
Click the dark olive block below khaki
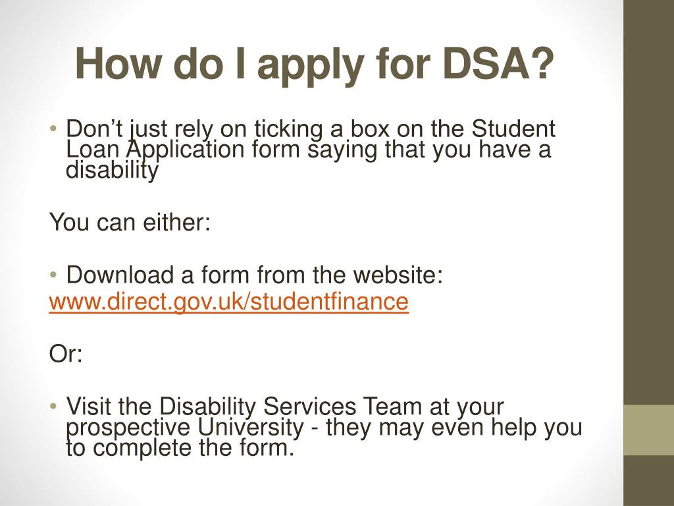(648, 480)
